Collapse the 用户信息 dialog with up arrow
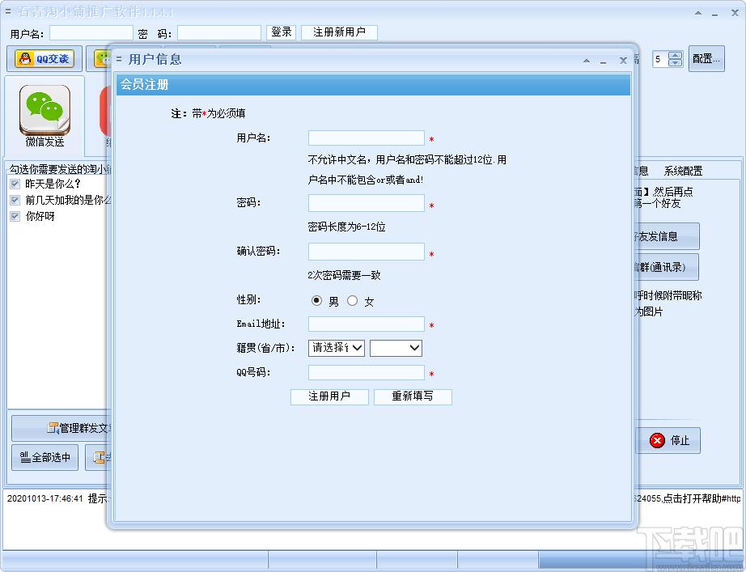 tap(587, 61)
